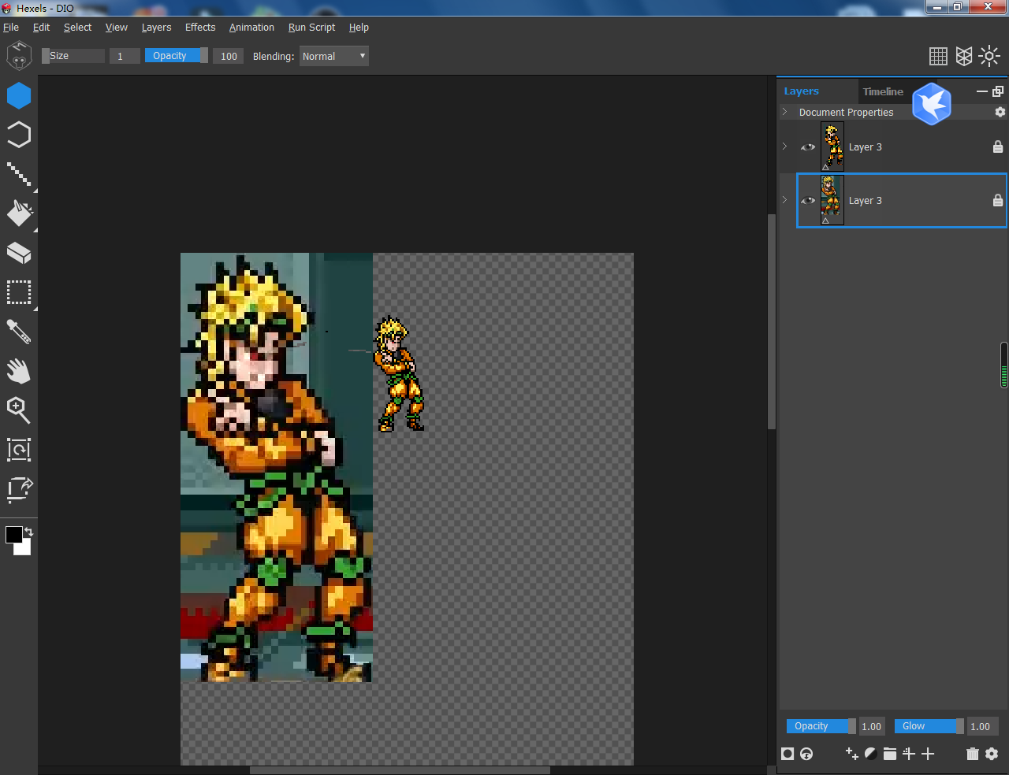Open the Animation menu

click(251, 27)
